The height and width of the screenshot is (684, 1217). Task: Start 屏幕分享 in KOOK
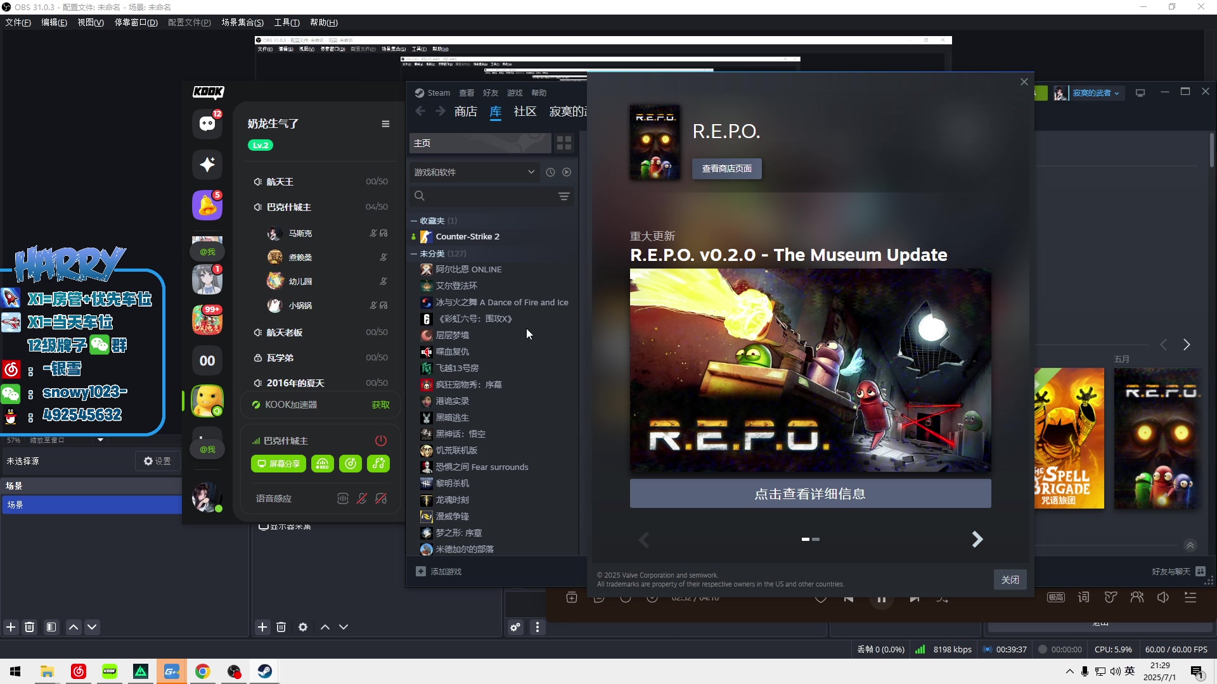click(x=278, y=464)
